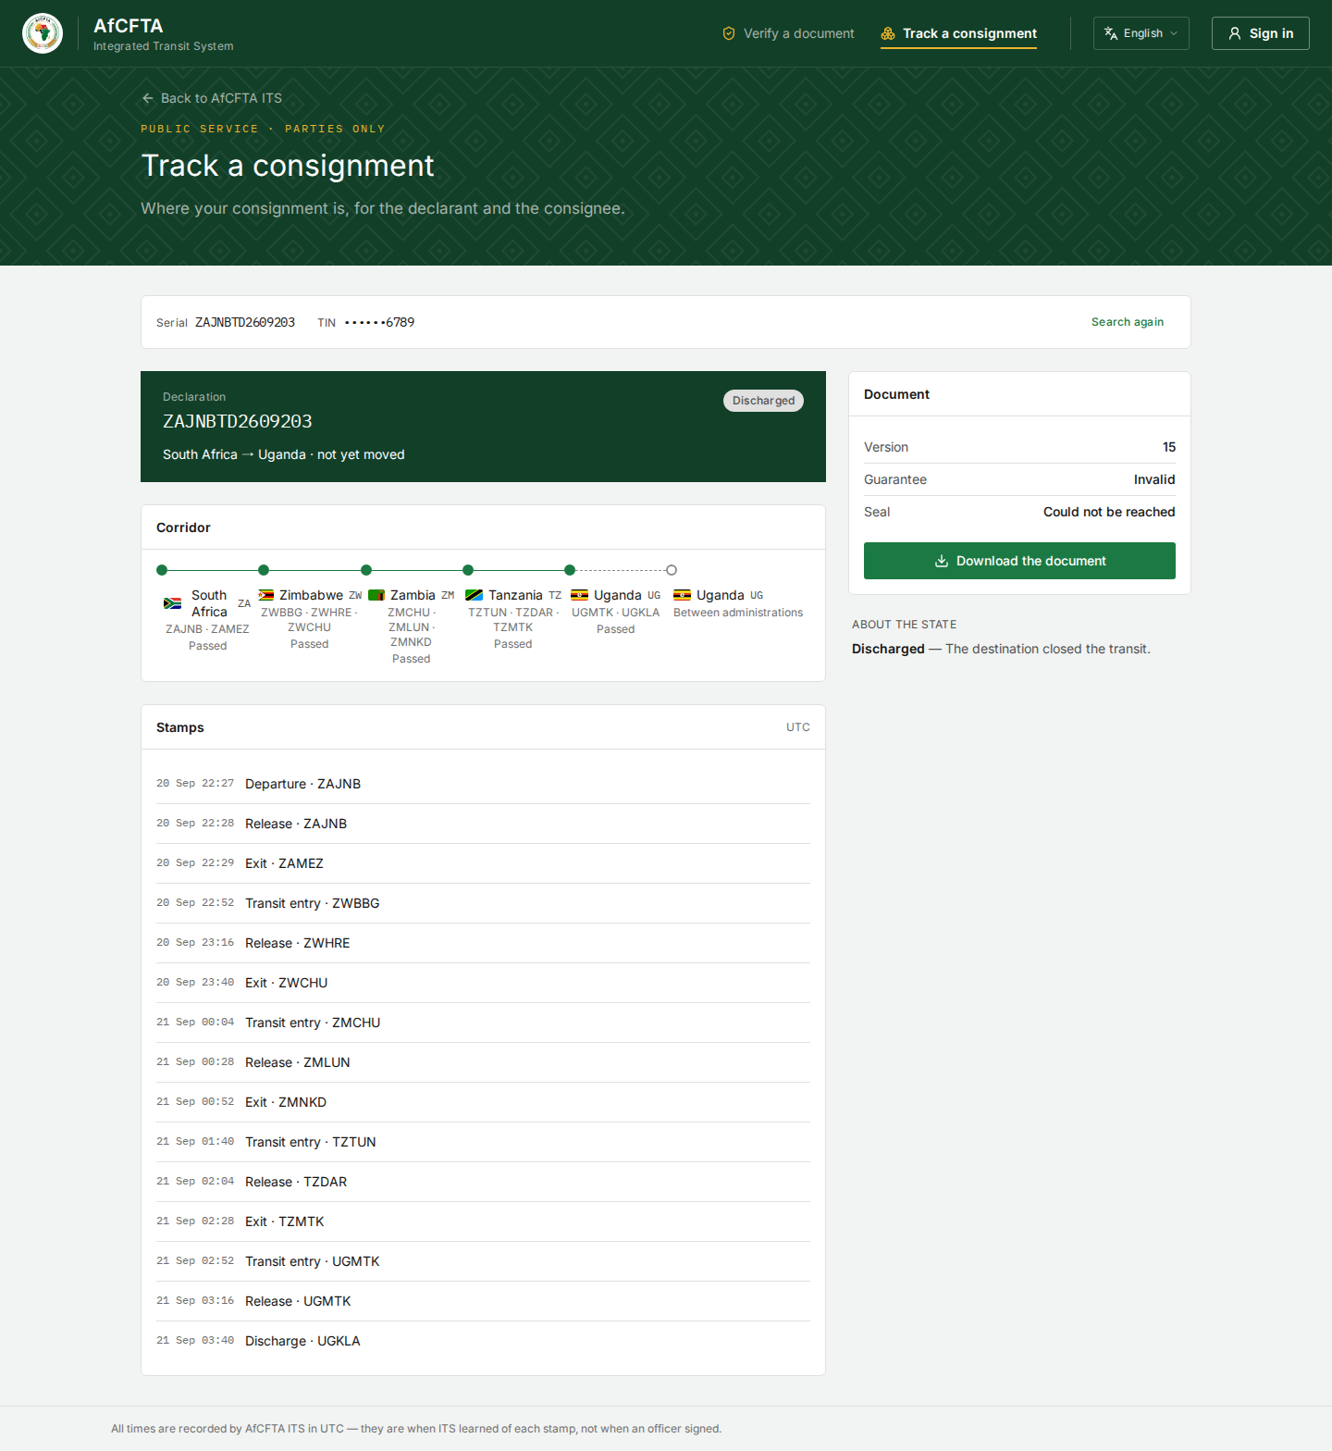Select the Tanzania corridor node dot
Image resolution: width=1332 pixels, height=1451 pixels.
tap(468, 570)
